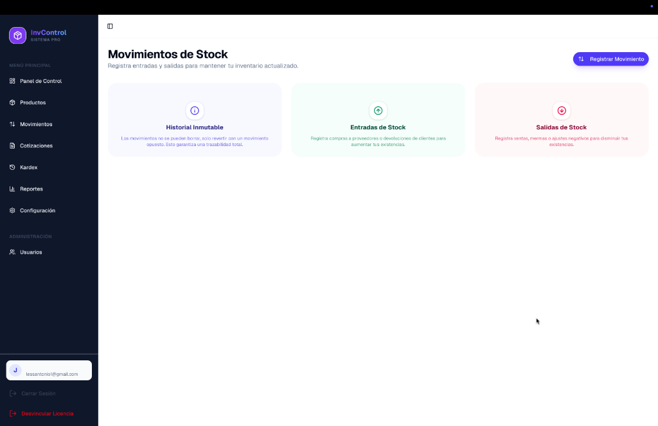The width and height of the screenshot is (658, 426).
Task: Open Kardex from the sidebar
Action: (29, 167)
